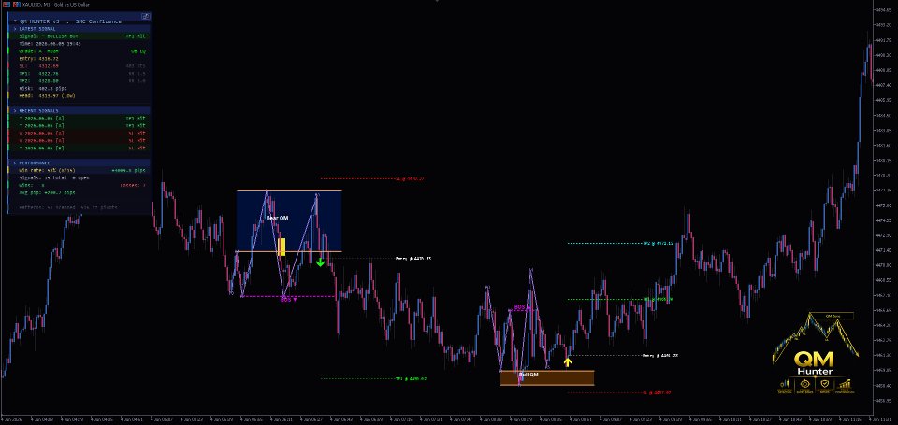Click the Signals total open row
The width and height of the screenshot is (898, 425).
[80, 177]
